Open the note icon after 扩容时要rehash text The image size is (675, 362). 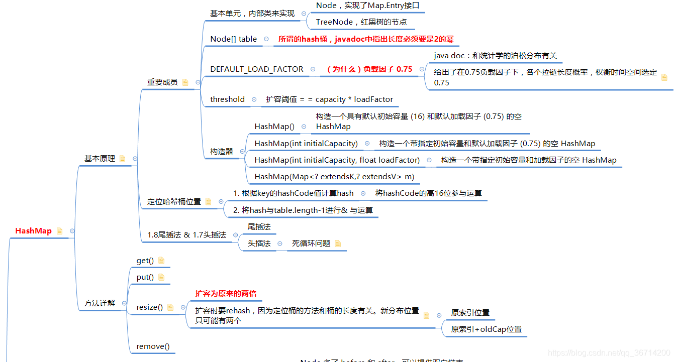coord(427,315)
